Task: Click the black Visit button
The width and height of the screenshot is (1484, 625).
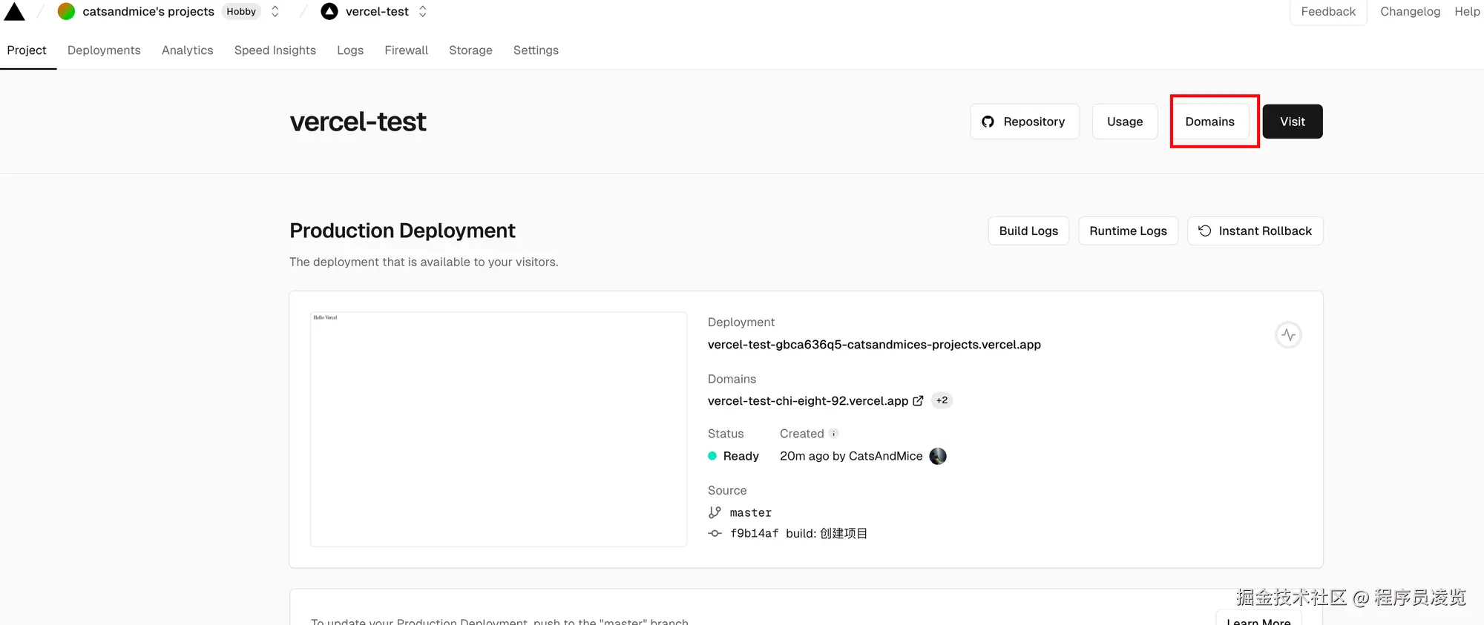Action: [x=1292, y=122]
